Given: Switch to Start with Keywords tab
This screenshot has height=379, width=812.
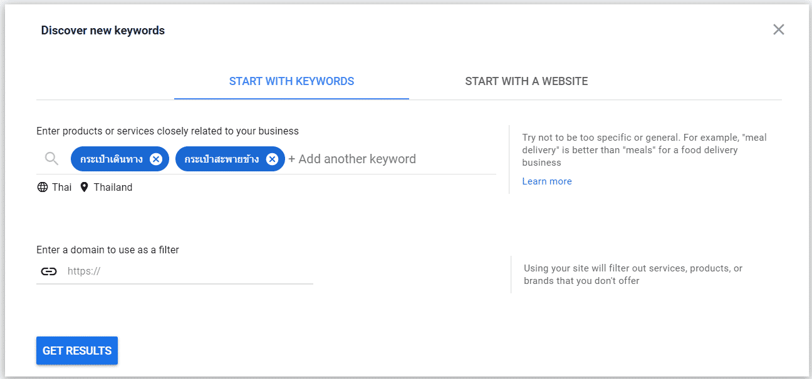Looking at the screenshot, I should click(291, 81).
